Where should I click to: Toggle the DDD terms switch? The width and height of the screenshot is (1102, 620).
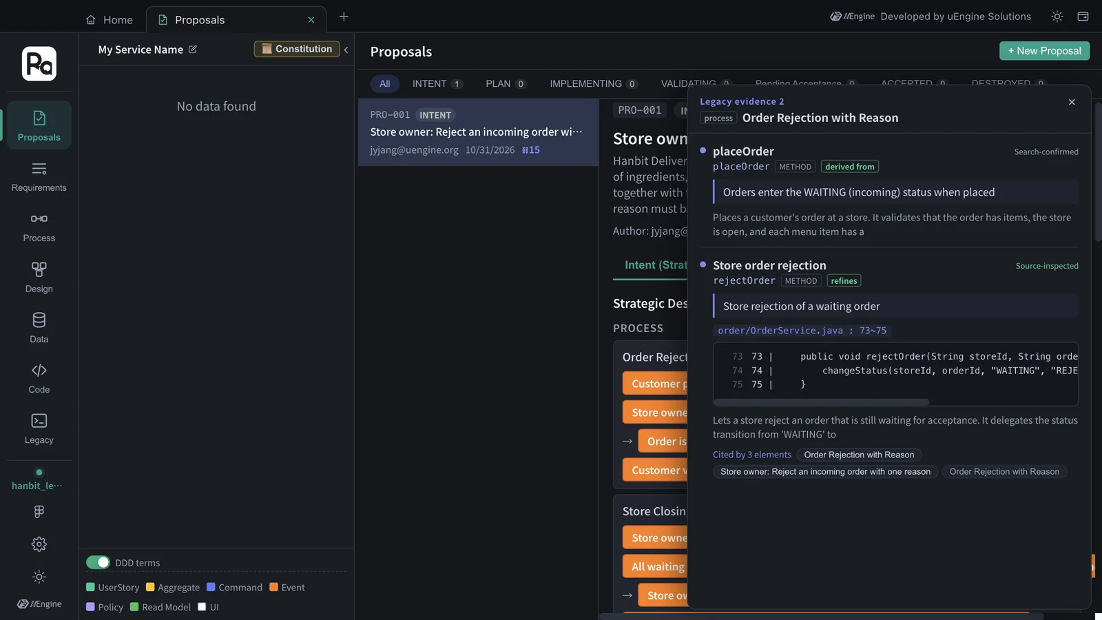tap(98, 562)
